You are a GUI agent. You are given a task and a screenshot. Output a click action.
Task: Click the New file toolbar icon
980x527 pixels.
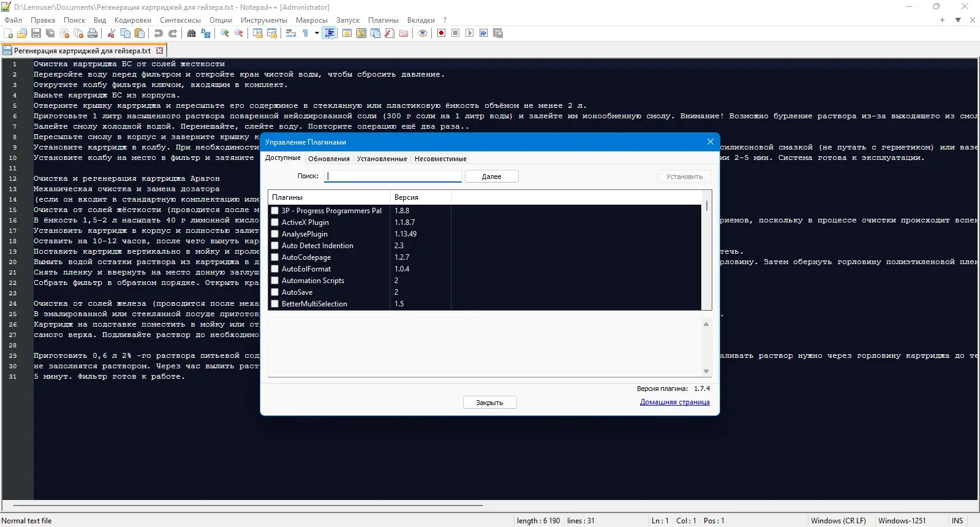[9, 33]
